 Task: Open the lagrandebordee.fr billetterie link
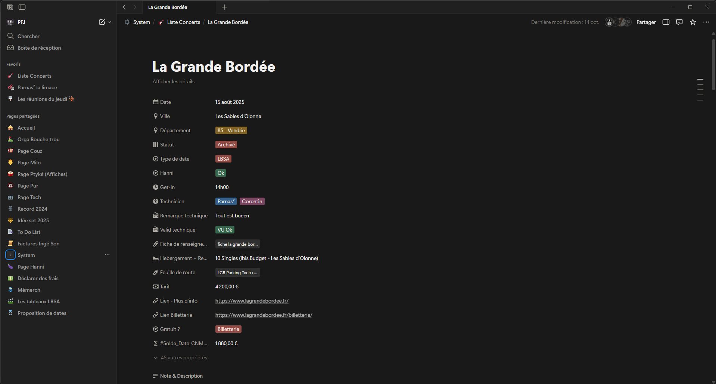[264, 315]
